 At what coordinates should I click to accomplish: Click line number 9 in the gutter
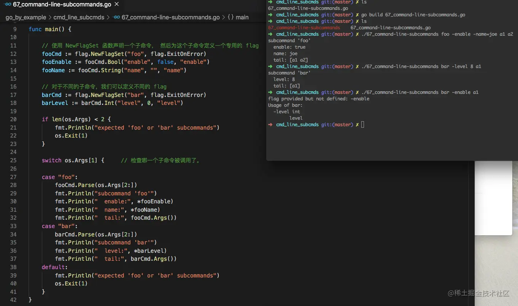[15, 29]
